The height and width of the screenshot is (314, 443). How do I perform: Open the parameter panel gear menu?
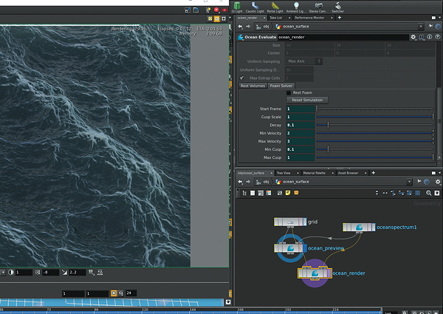coord(414,36)
